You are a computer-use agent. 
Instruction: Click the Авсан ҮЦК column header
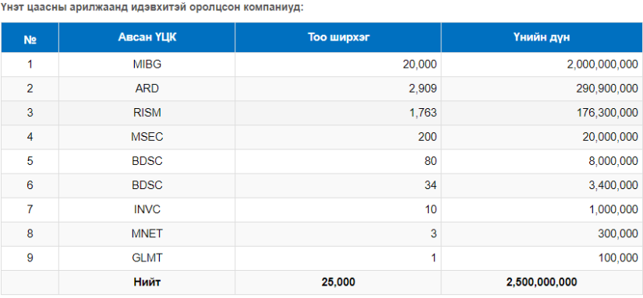tap(147, 37)
